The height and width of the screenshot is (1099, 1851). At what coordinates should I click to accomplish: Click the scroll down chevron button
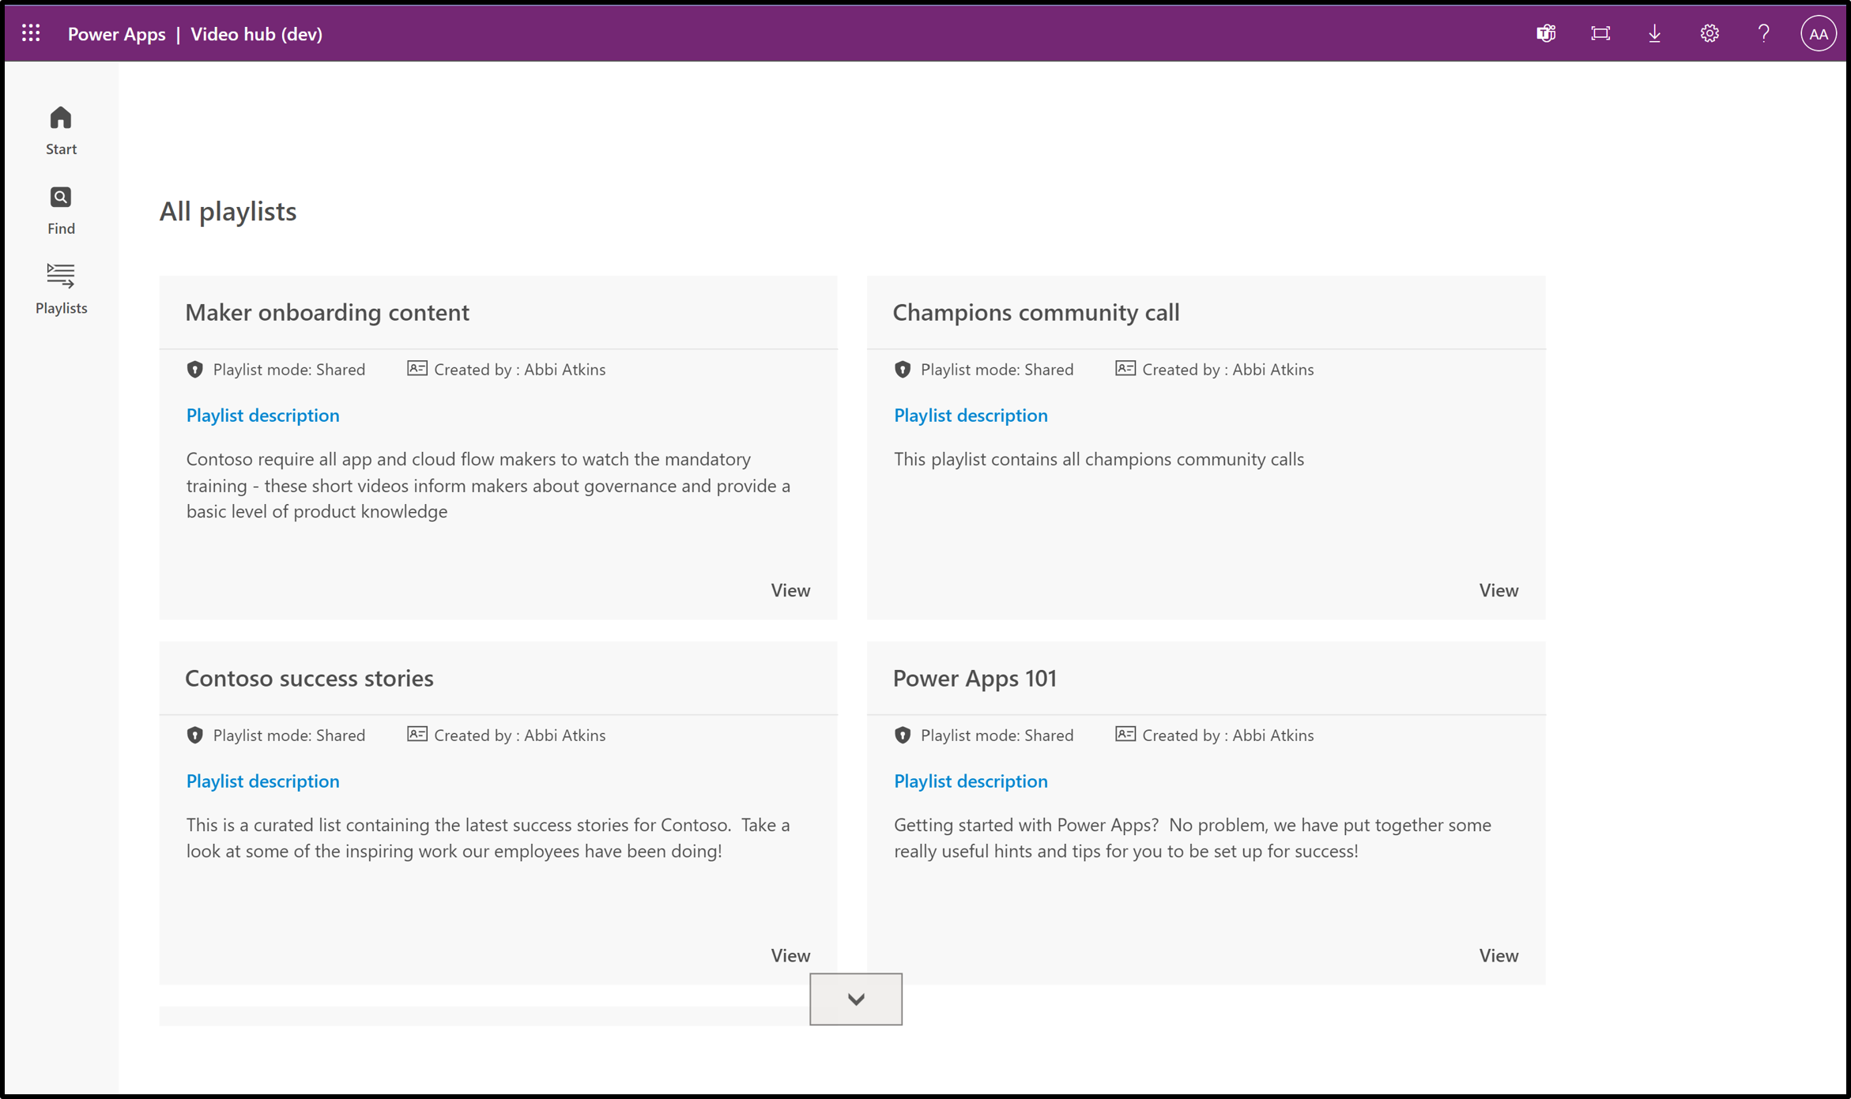pos(857,998)
